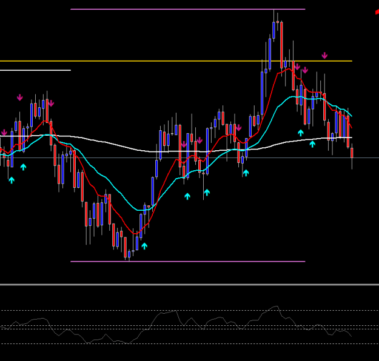This screenshot has height=361, width=379.
Task: Select the tall red candle right after the peak
Action: [281, 45]
